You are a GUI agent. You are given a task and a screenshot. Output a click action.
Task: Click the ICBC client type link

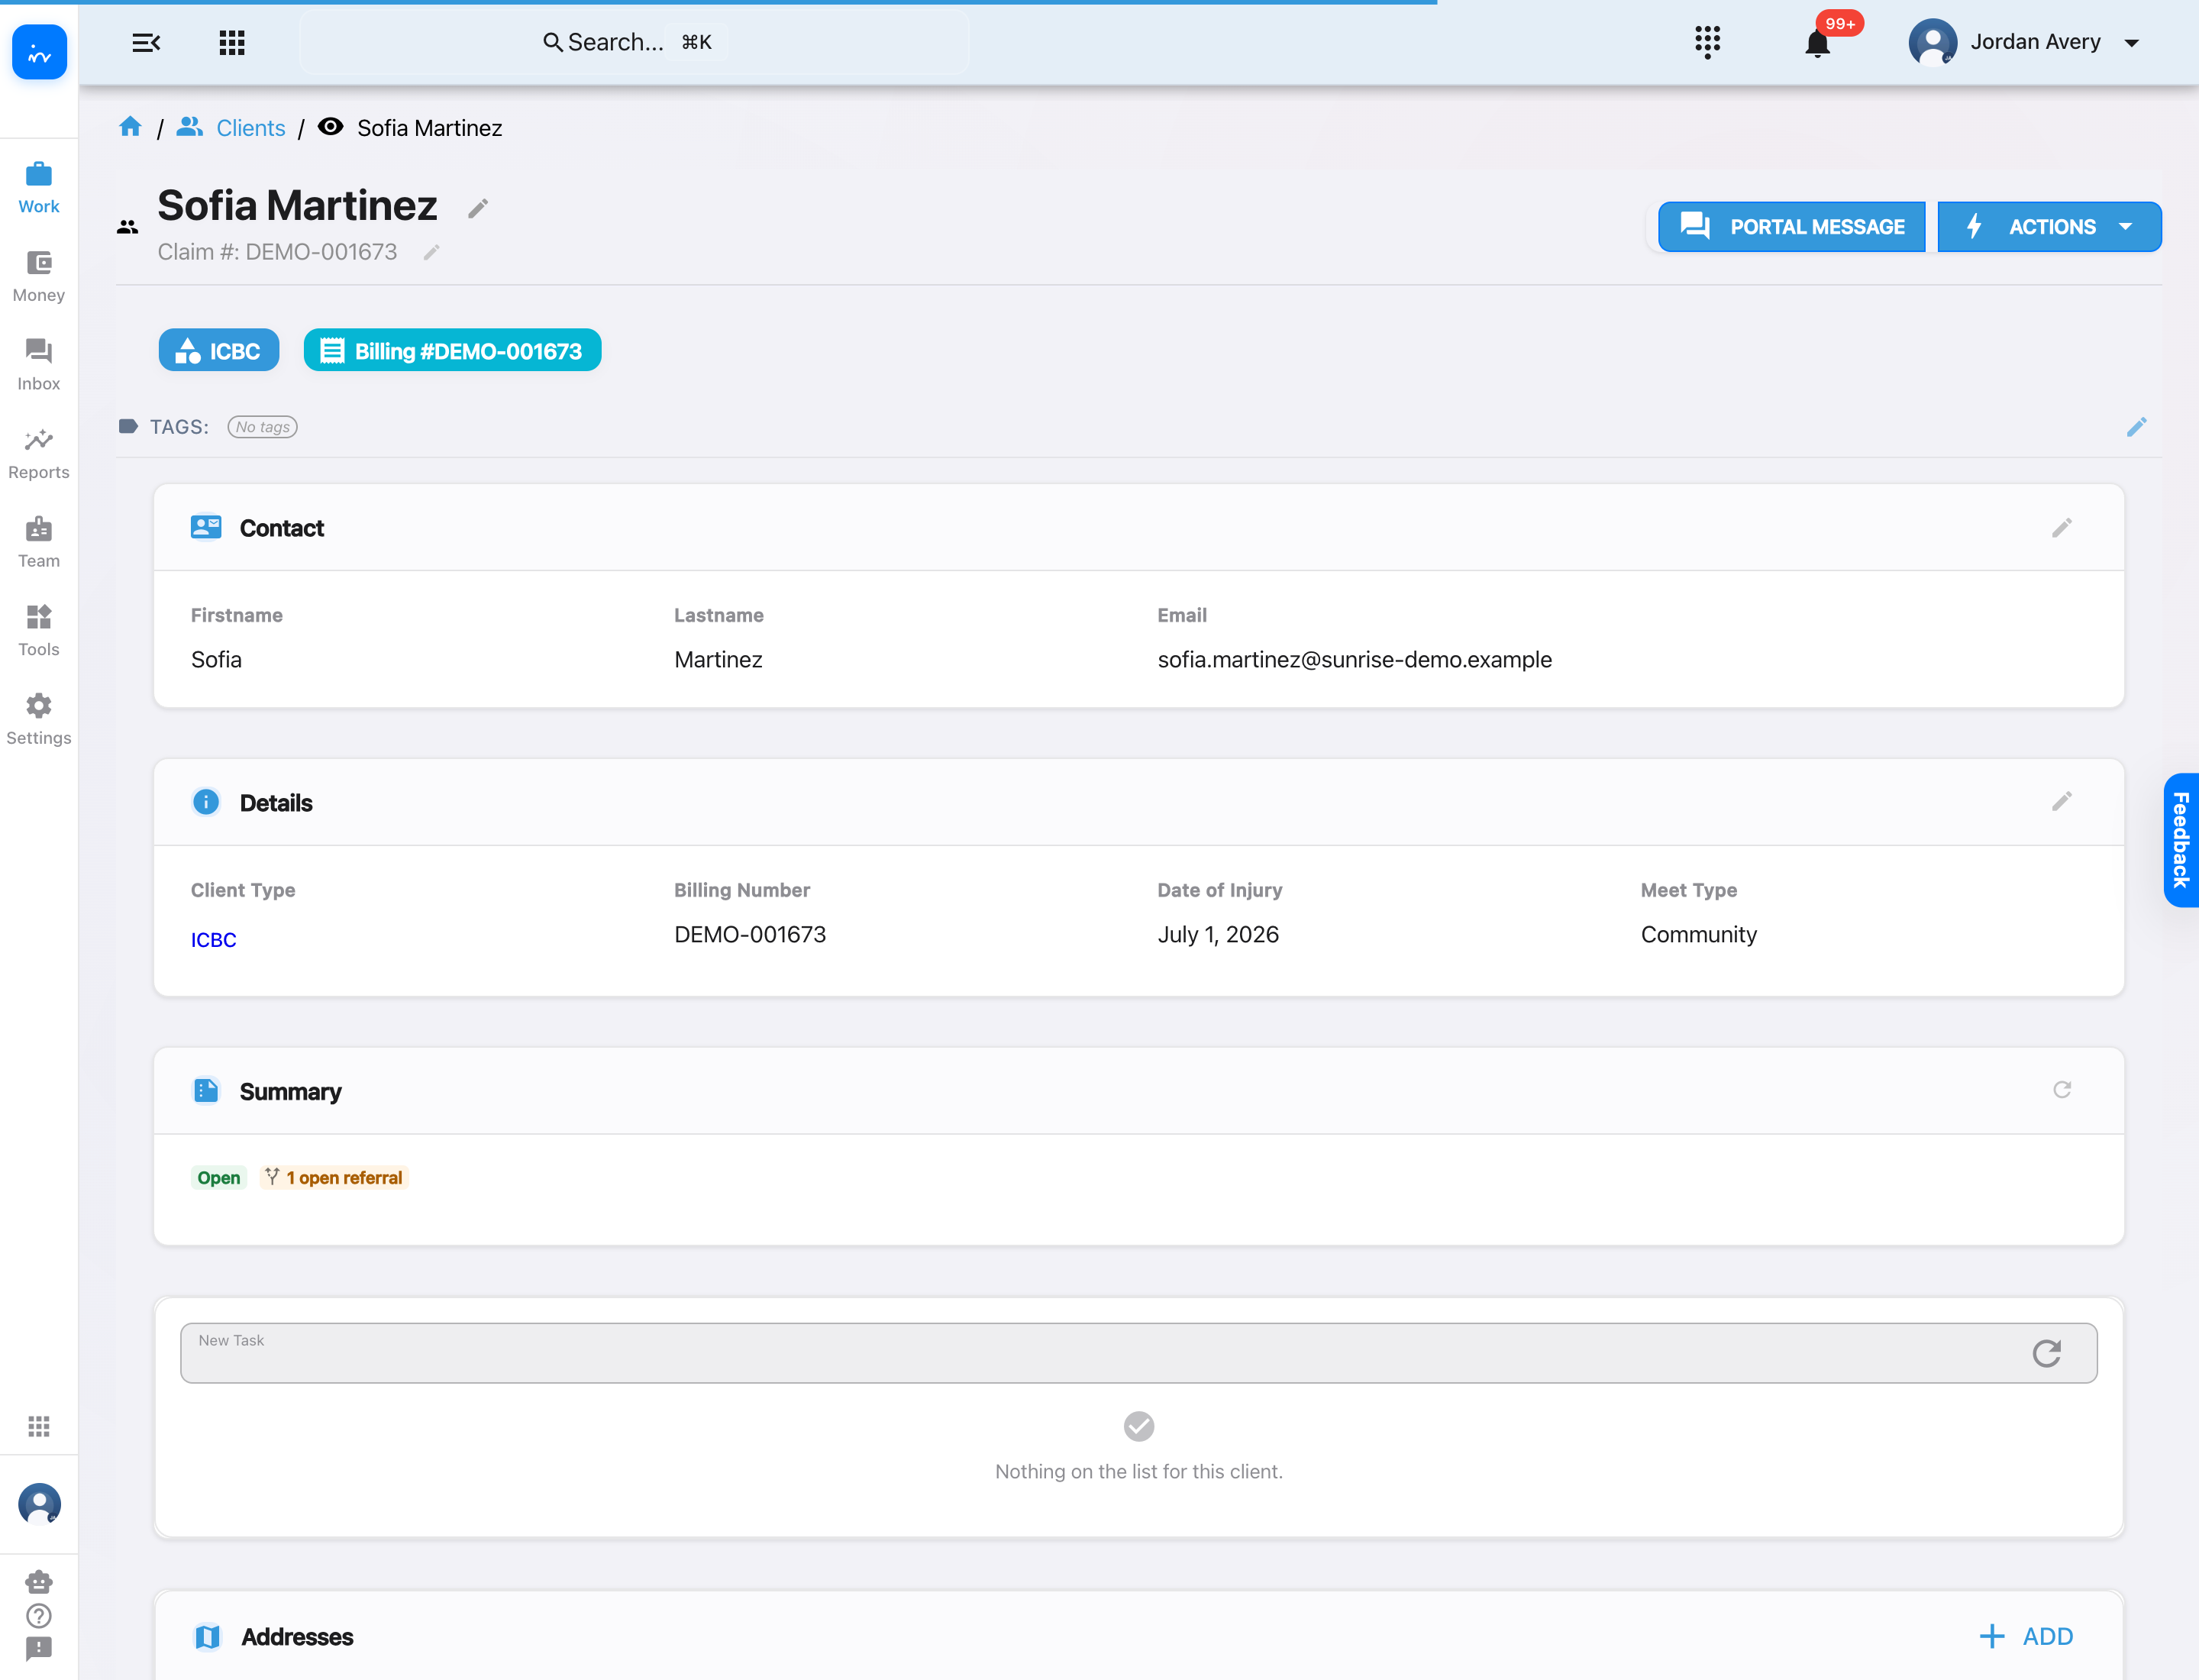click(x=213, y=940)
